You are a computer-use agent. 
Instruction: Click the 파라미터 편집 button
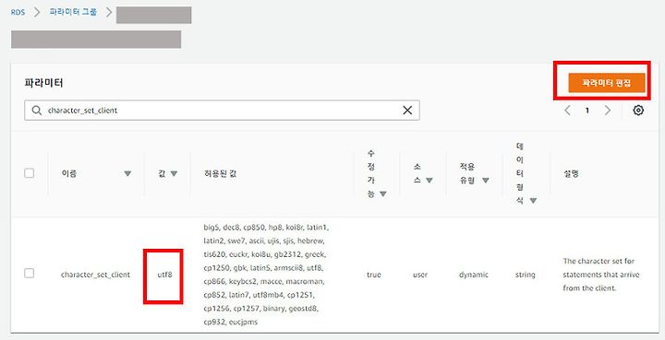tap(607, 82)
